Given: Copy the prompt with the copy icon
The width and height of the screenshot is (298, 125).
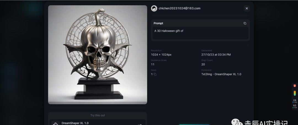Looking at the screenshot, I should pos(245,23).
